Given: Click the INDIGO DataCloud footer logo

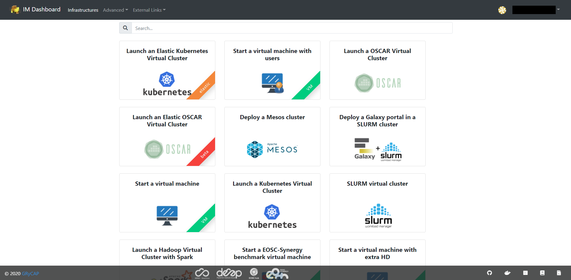Looking at the screenshot, I should 202,273.
